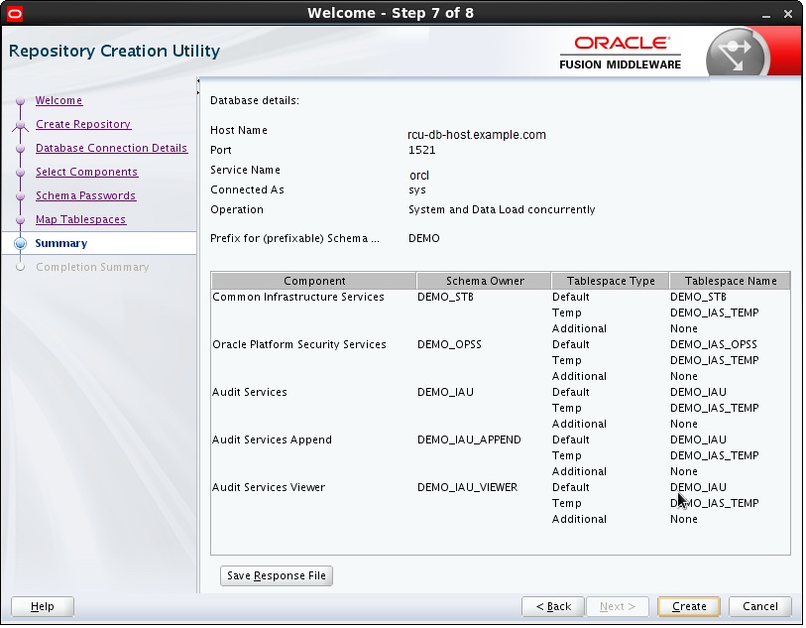Click the Summary step bullet icon
This screenshot has height=628, width=806.
click(20, 243)
